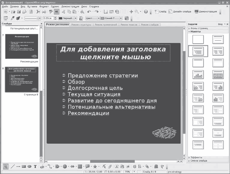The width and height of the screenshot is (230, 174).
Task: Click the Help question mark icon
Action: 146,12
